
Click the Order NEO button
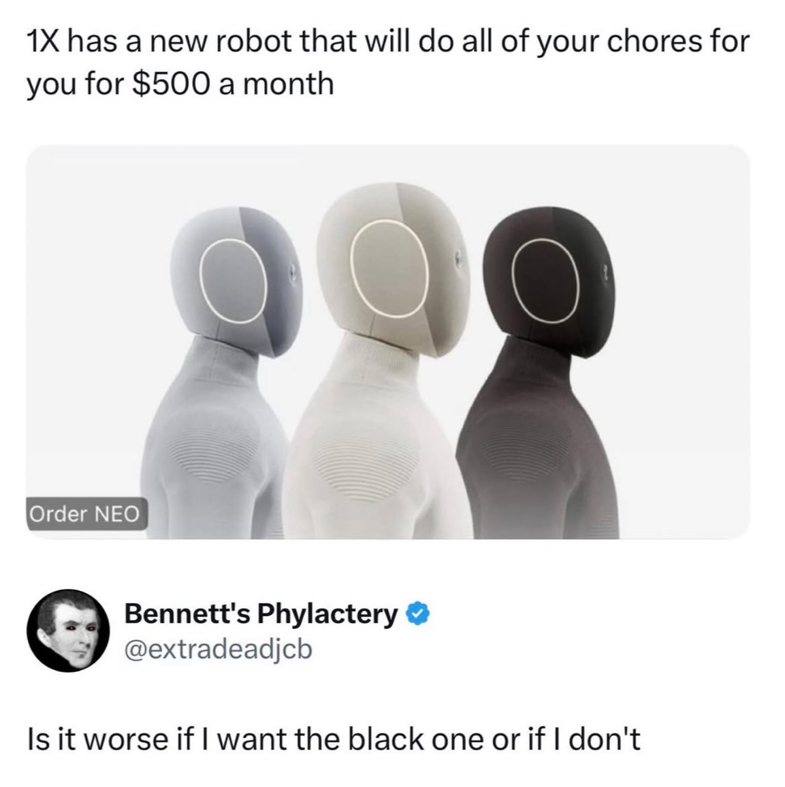tap(87, 514)
